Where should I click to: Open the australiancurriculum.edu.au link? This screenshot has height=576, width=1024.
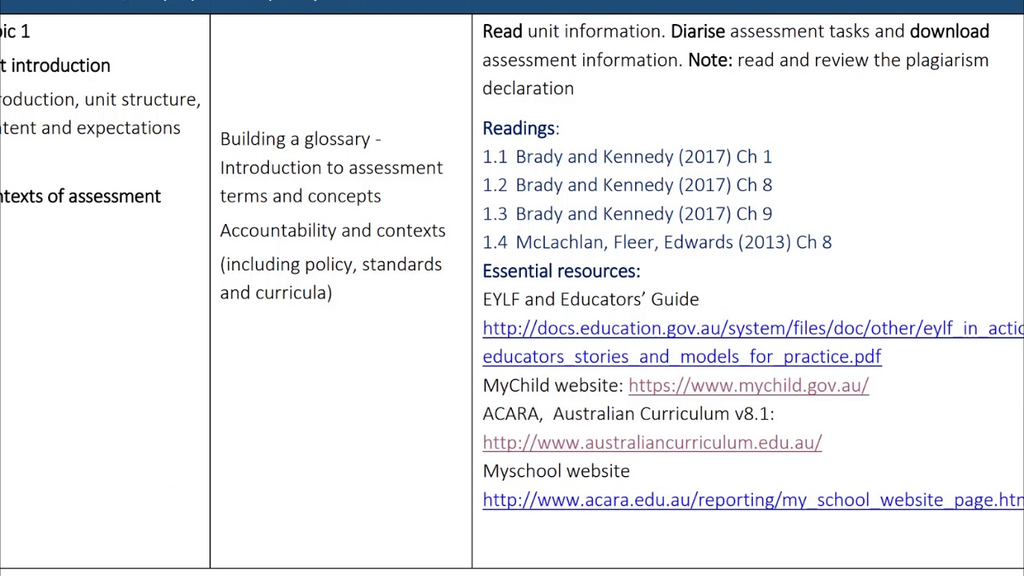coord(652,442)
